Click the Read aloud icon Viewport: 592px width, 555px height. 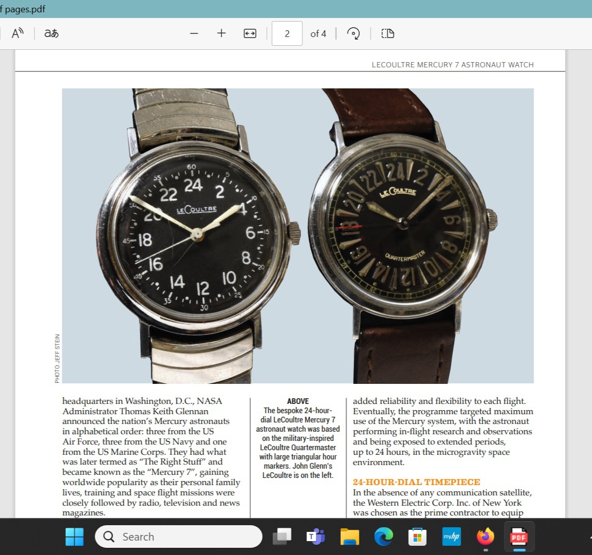[x=17, y=33]
